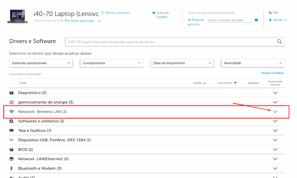Open the Severidade dropdown

[x=253, y=63]
